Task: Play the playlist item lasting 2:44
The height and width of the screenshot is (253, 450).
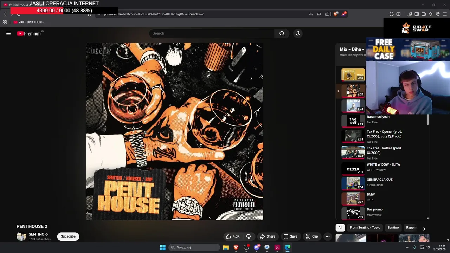Action: [x=353, y=105]
